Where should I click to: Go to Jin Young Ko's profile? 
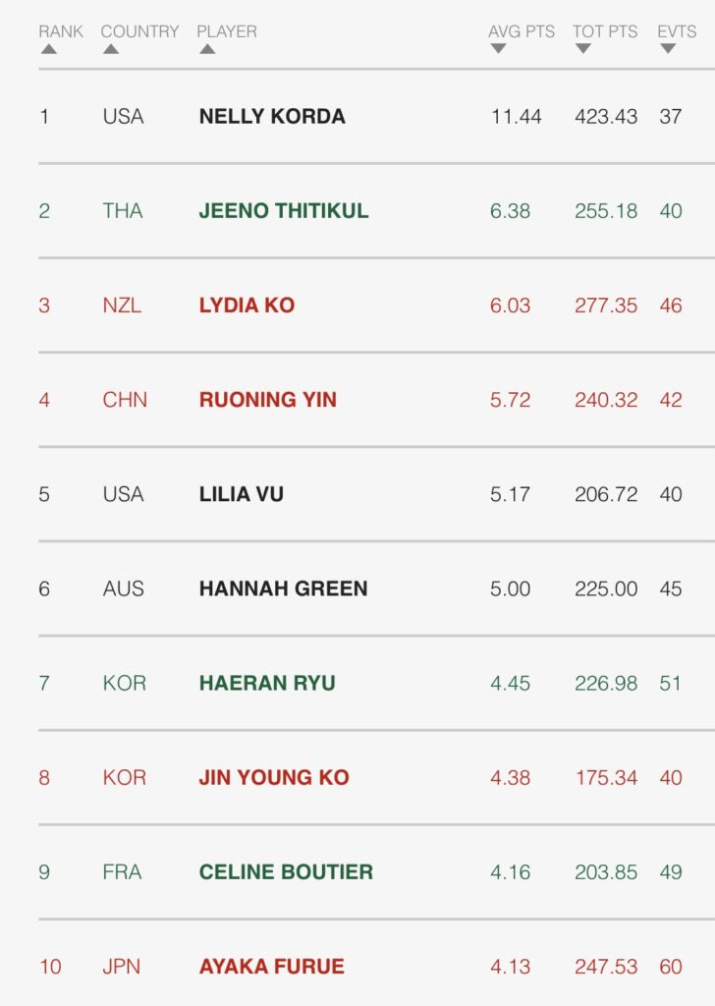274,777
